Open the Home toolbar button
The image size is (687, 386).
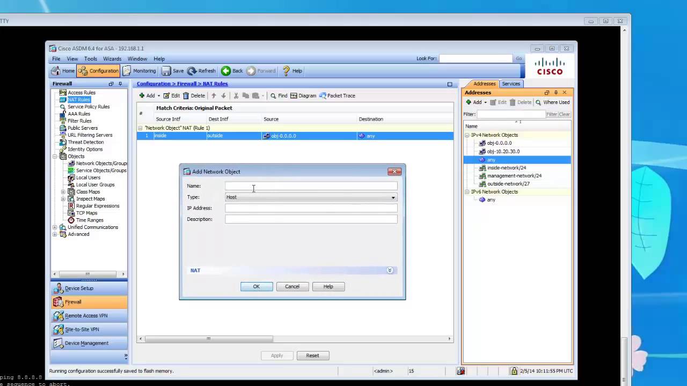pyautogui.click(x=63, y=71)
